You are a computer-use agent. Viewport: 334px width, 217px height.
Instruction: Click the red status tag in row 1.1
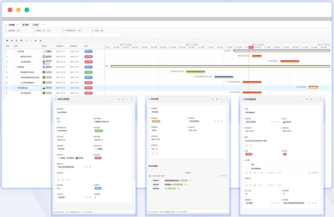click(88, 56)
